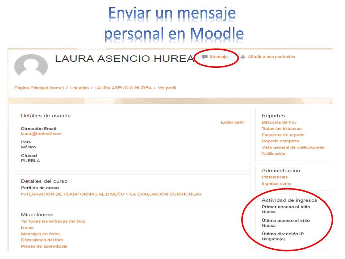Click the Detalles de usuario heading

tap(46, 116)
